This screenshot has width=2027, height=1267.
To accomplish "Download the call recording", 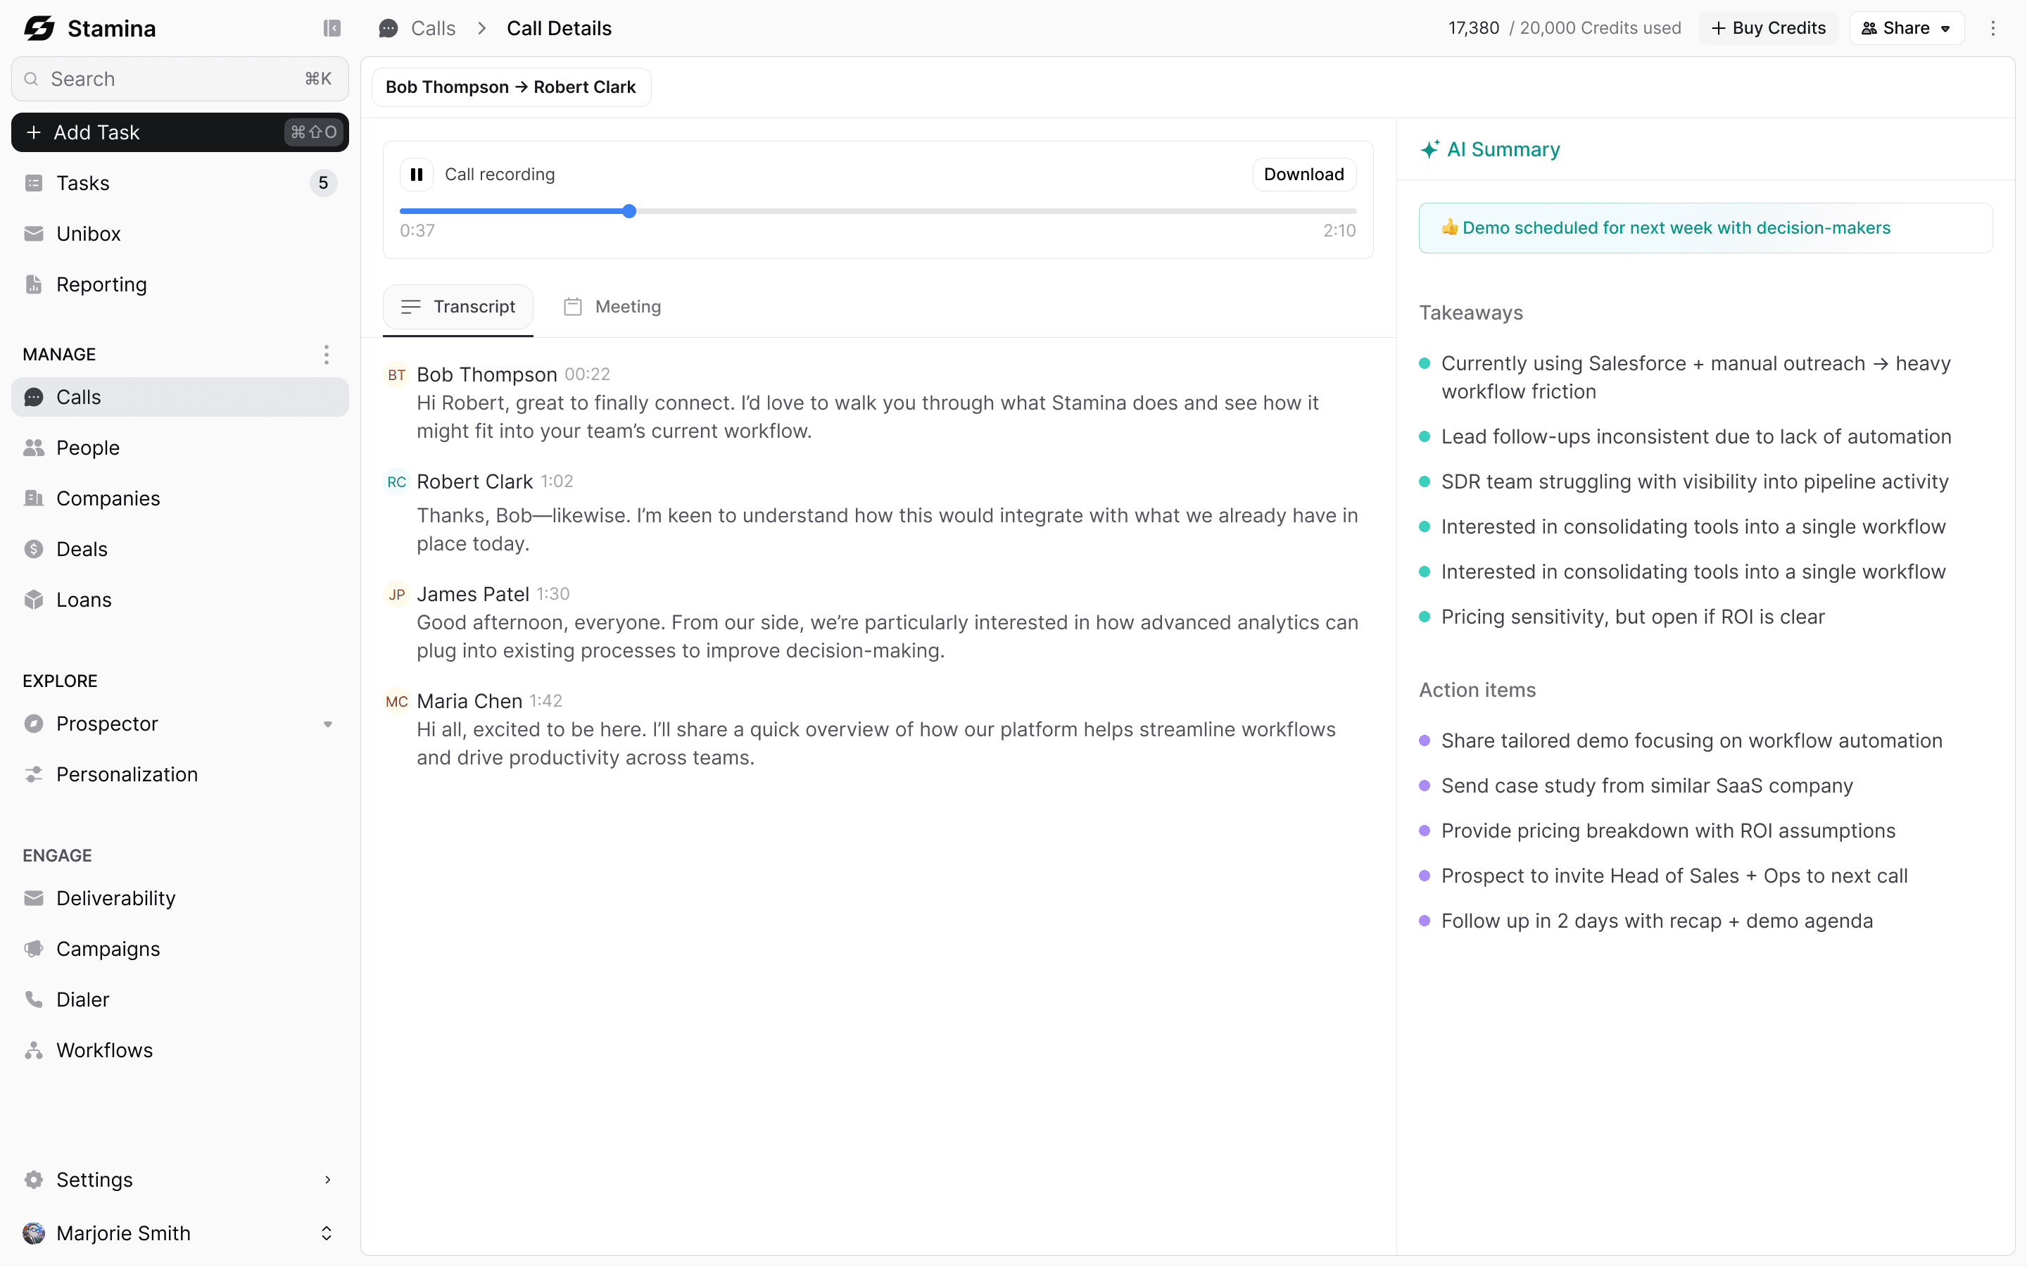I will (1303, 175).
